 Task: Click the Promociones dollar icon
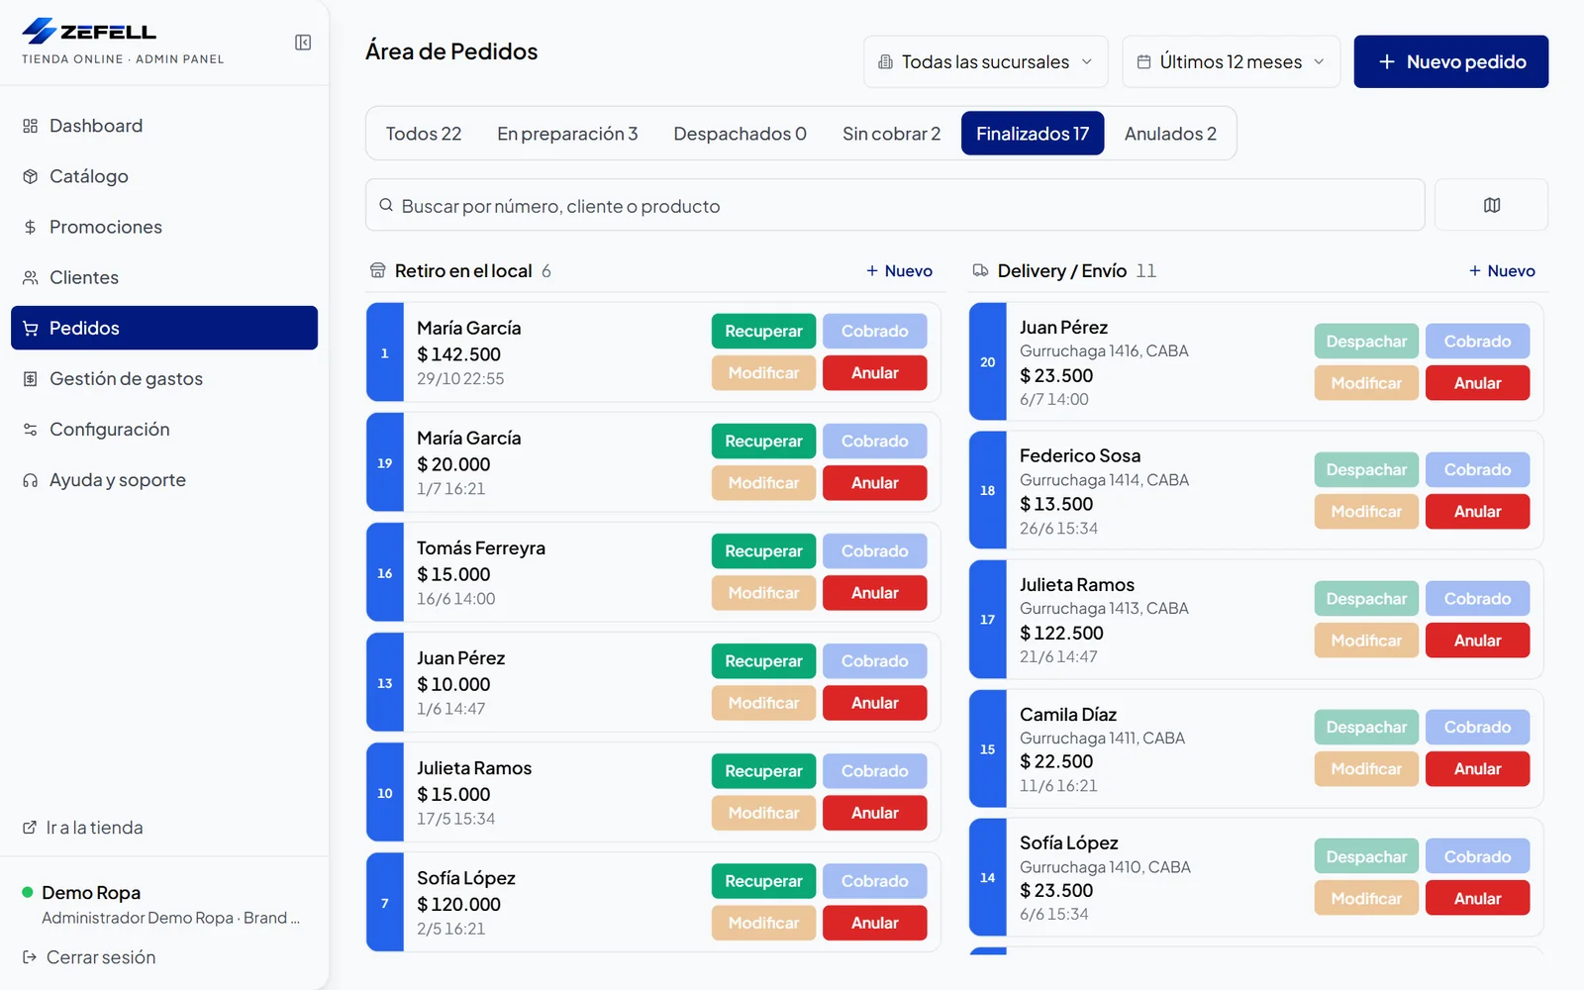point(31,227)
